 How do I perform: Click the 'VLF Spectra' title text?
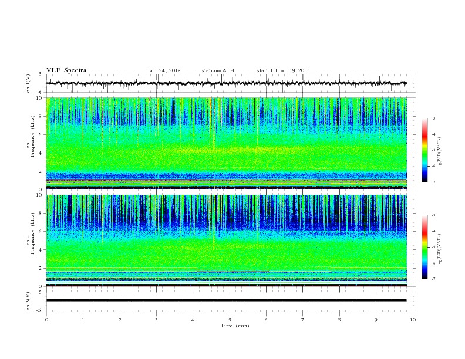click(x=66, y=70)
